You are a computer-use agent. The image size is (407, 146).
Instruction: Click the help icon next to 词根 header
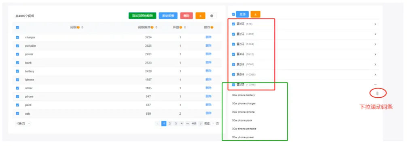pyautogui.click(x=78, y=27)
